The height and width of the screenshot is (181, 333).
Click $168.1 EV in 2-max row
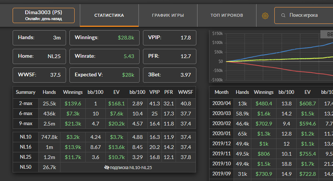pos(117,103)
